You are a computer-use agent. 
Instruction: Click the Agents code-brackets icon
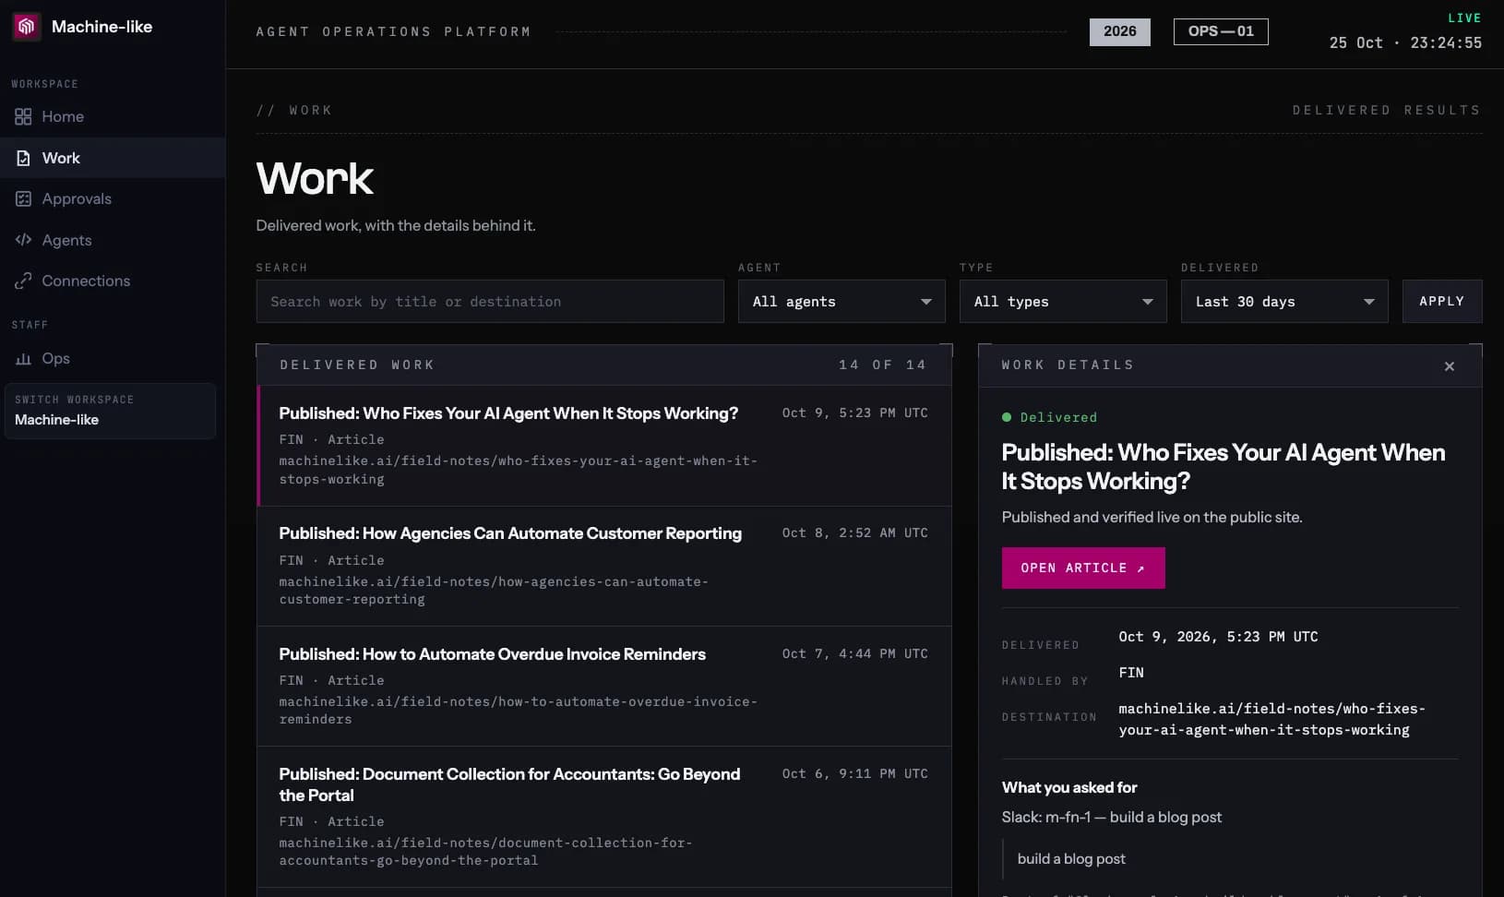(x=23, y=240)
